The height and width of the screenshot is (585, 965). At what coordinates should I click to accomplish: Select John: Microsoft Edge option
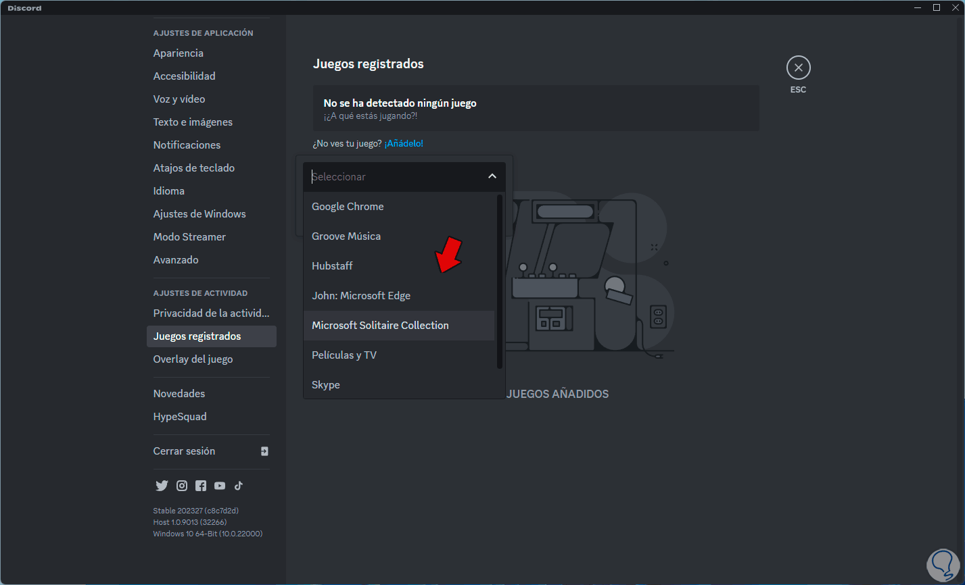[x=400, y=296]
